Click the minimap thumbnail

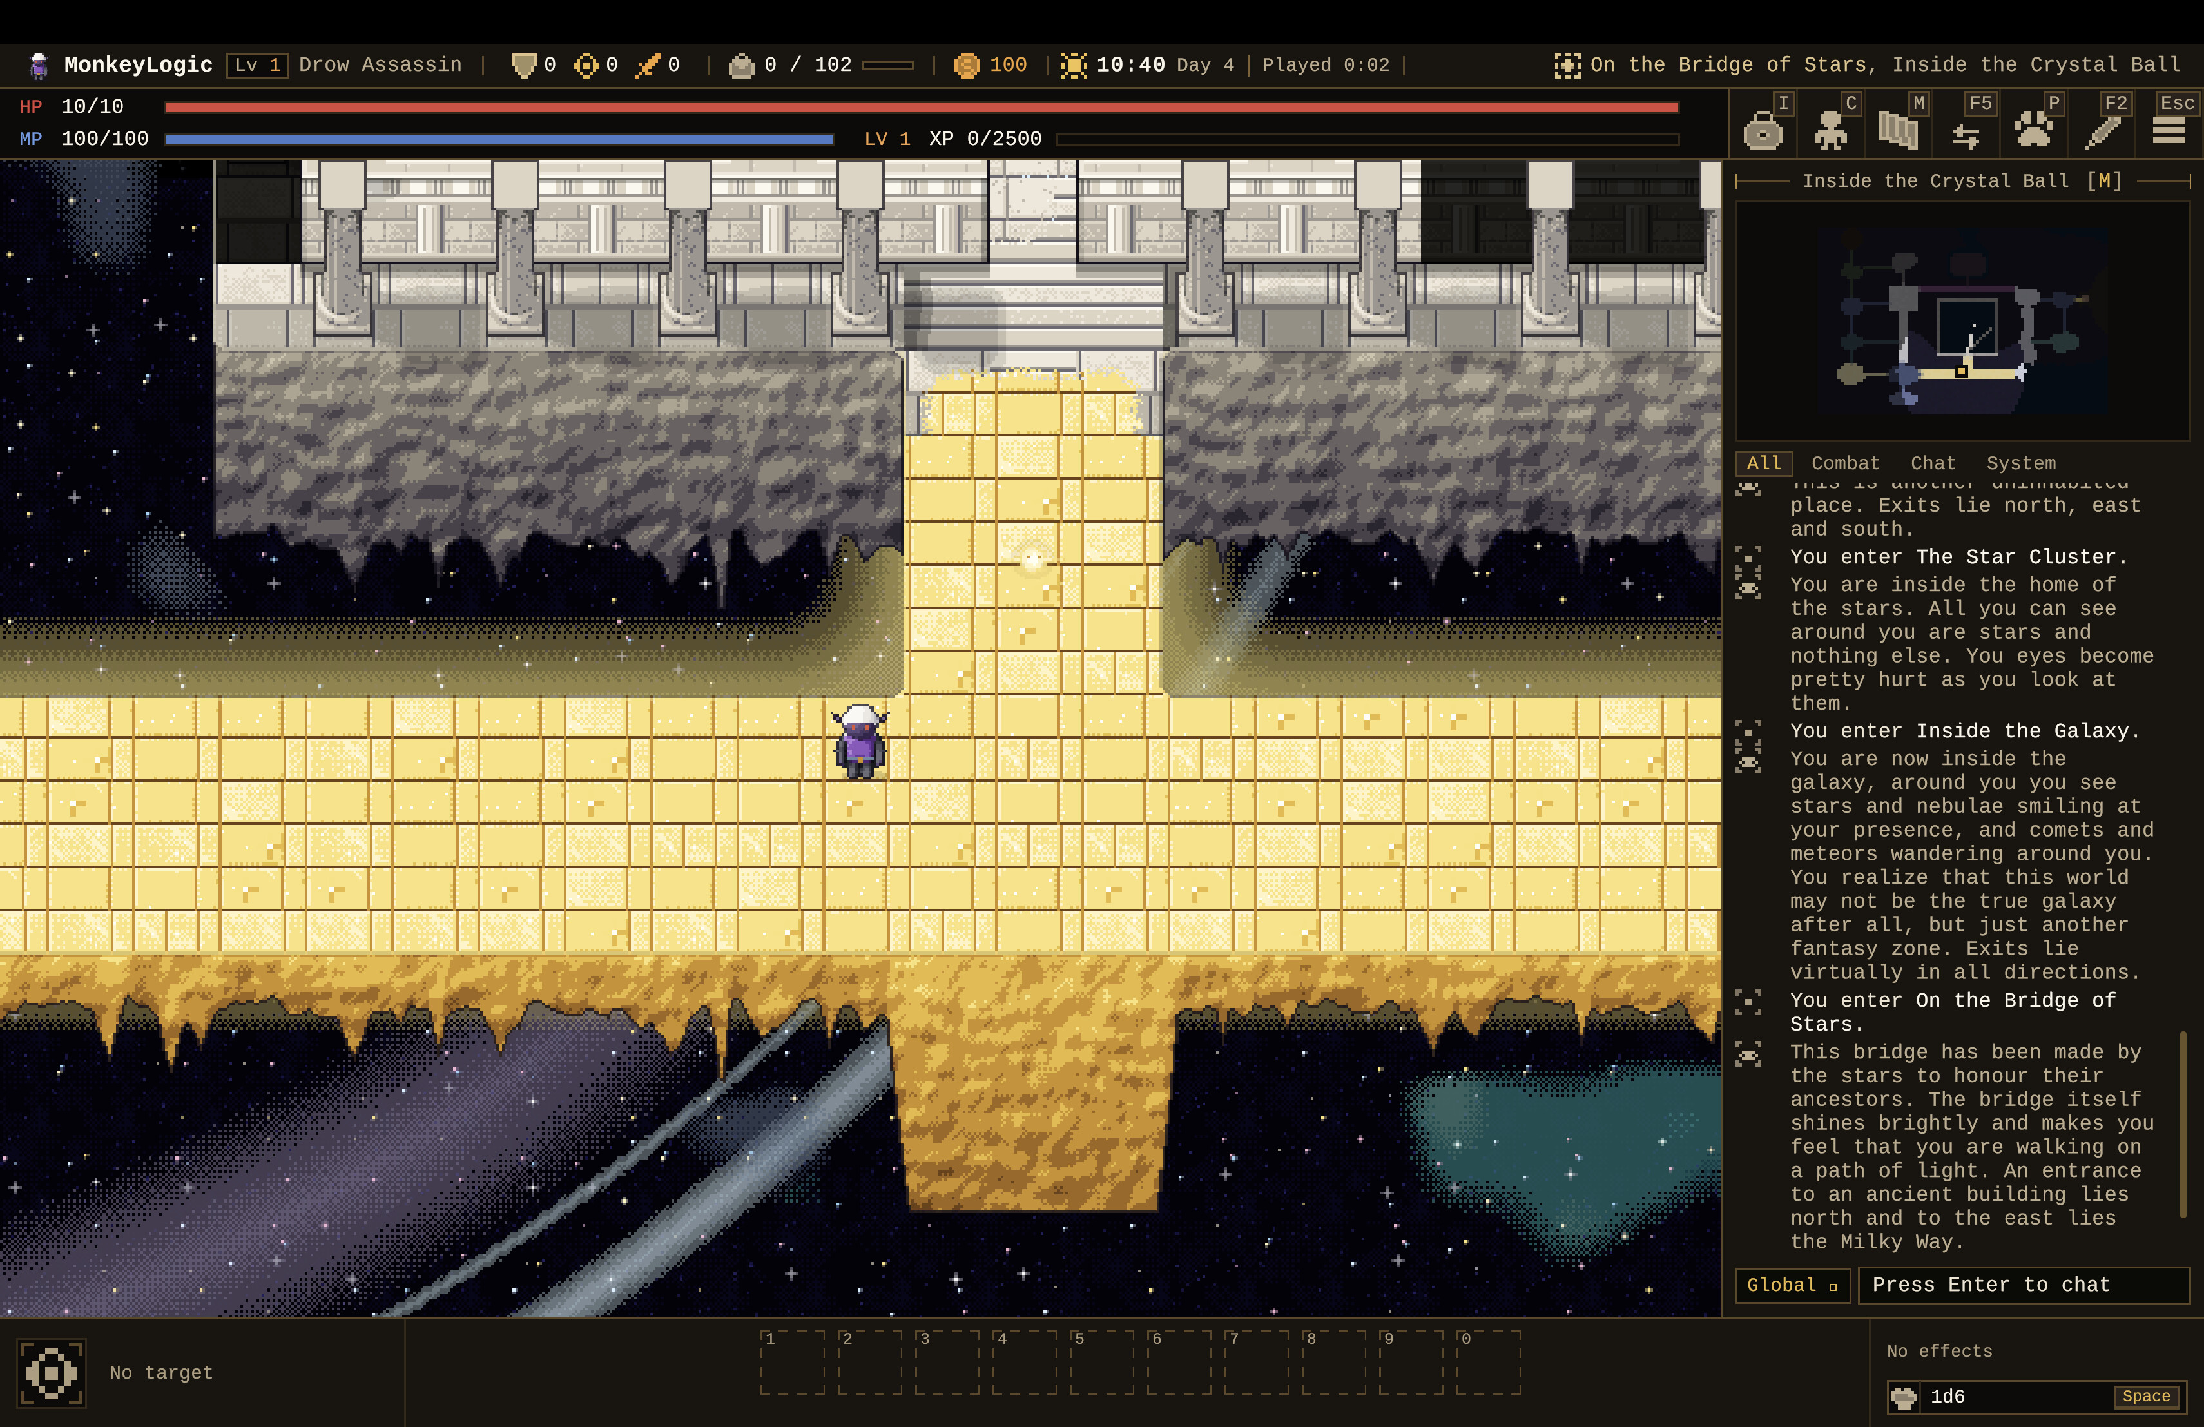[1962, 320]
